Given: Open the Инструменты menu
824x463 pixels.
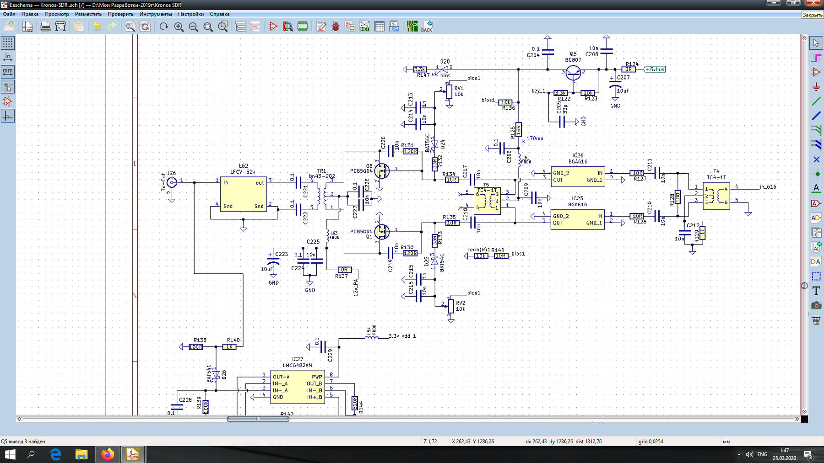Looking at the screenshot, I should click(156, 14).
